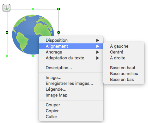Click the anchor icon near the image

pyautogui.click(x=6, y=8)
